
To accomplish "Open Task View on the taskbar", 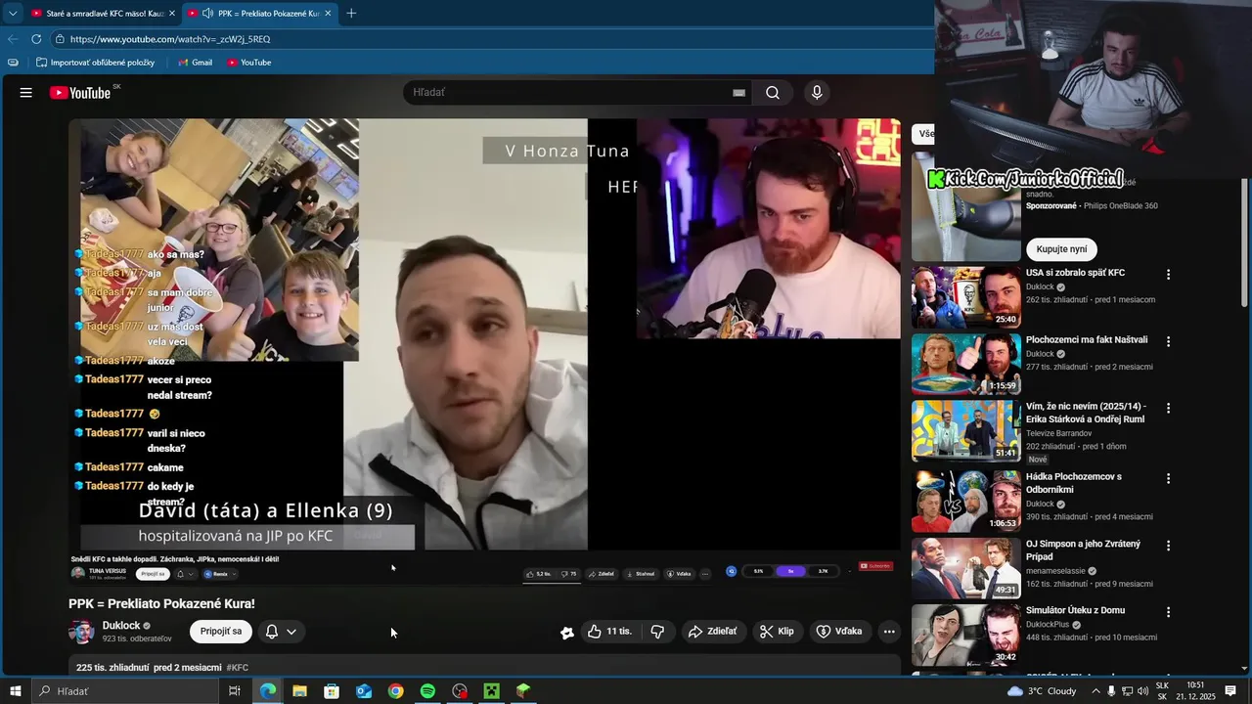I will coord(235,691).
